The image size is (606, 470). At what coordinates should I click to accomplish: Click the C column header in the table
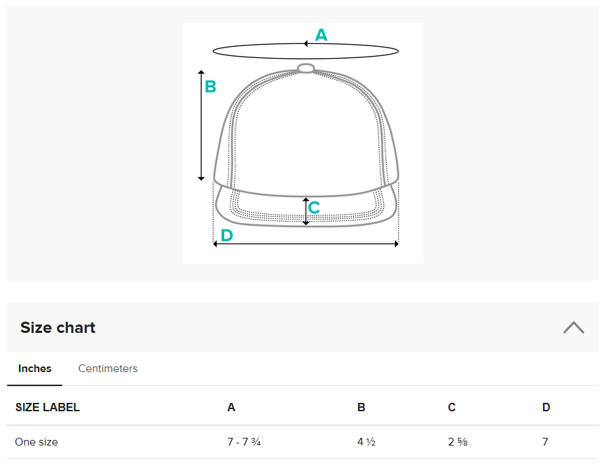point(452,407)
